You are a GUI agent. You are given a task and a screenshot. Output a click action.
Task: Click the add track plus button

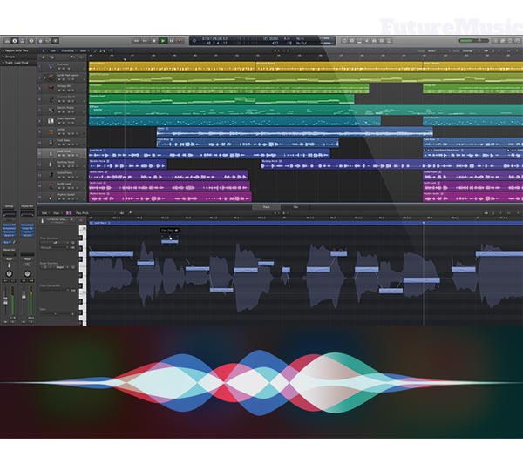(x=44, y=57)
